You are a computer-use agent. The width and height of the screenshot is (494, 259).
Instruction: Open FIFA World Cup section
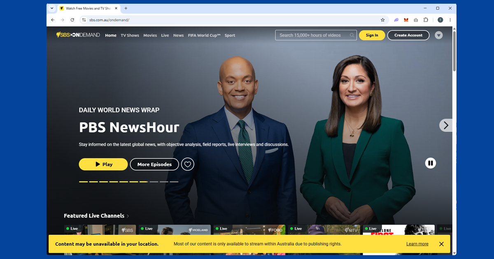click(204, 35)
